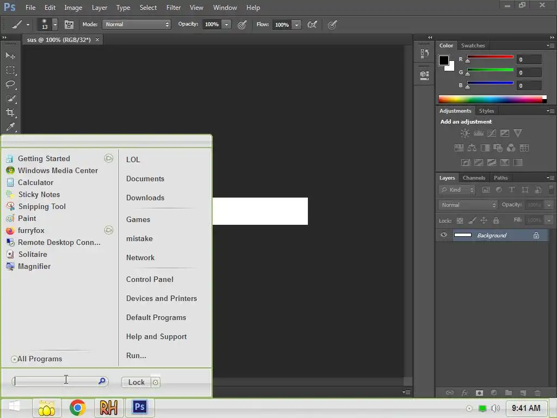Open the Opacity slider dropdown arrow
557x418 pixels.
point(226,24)
